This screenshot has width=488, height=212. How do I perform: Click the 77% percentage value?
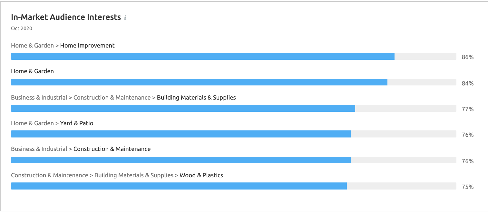[467, 109]
